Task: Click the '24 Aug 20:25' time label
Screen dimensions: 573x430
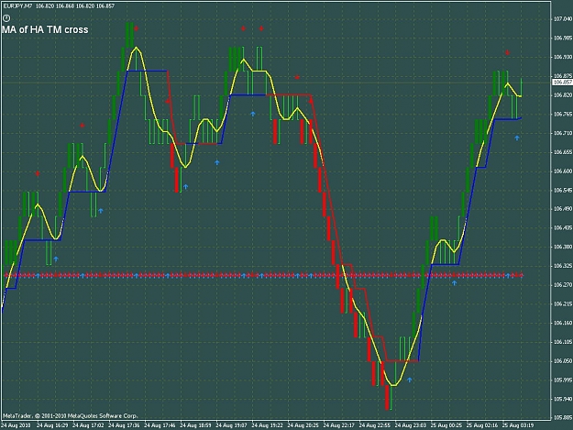Action: pos(303,425)
